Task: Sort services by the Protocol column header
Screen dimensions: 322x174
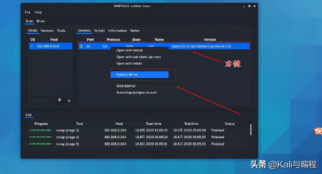Action: tap(113, 40)
